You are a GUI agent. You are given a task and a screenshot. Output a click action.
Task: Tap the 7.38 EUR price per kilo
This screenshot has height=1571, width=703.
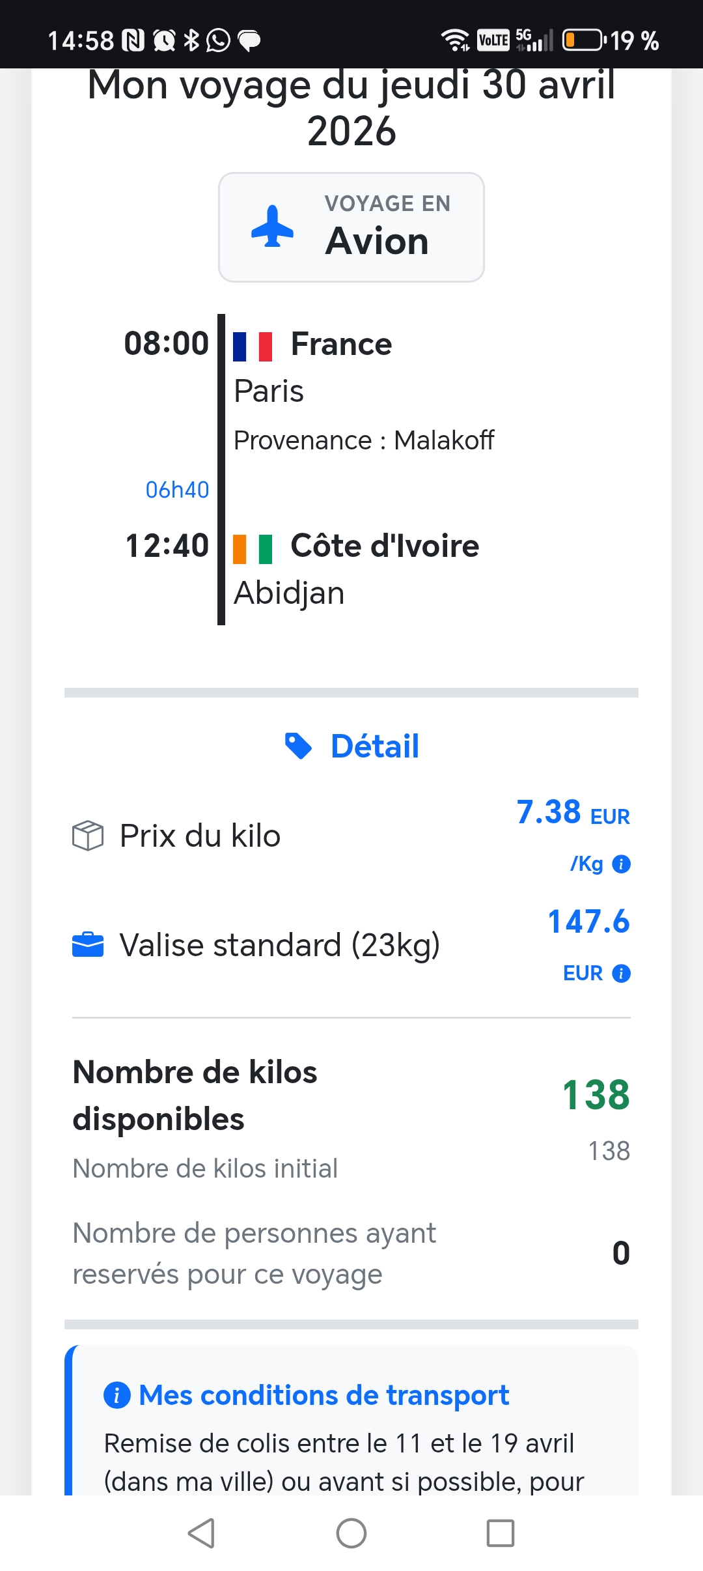[573, 813]
